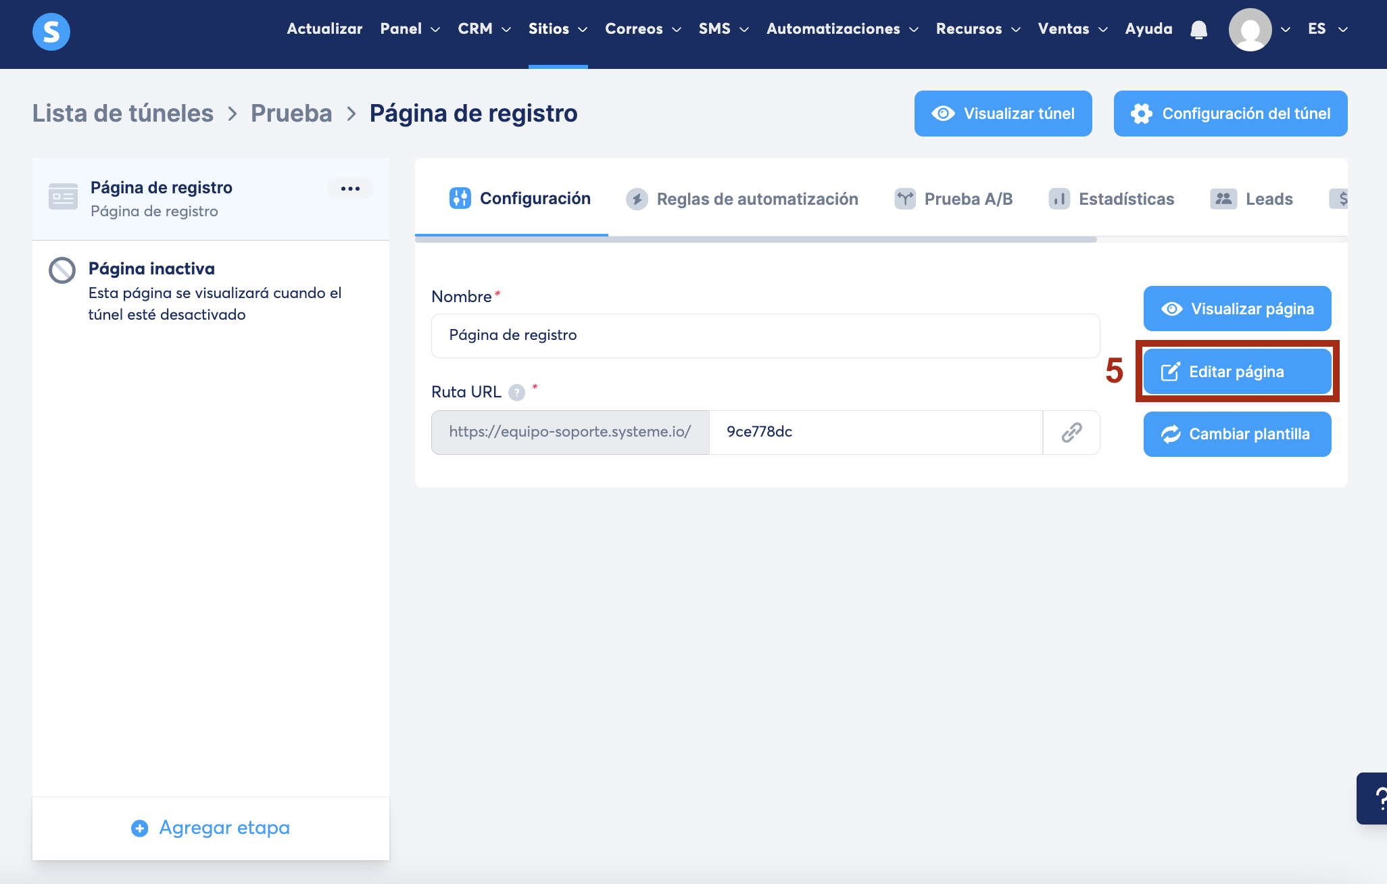Expand the CRM dropdown menu
1387x884 pixels.
484,29
